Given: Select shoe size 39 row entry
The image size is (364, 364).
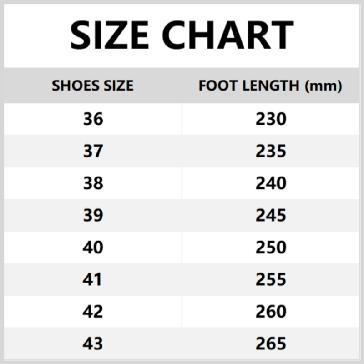Looking at the screenshot, I should click(x=93, y=215).
